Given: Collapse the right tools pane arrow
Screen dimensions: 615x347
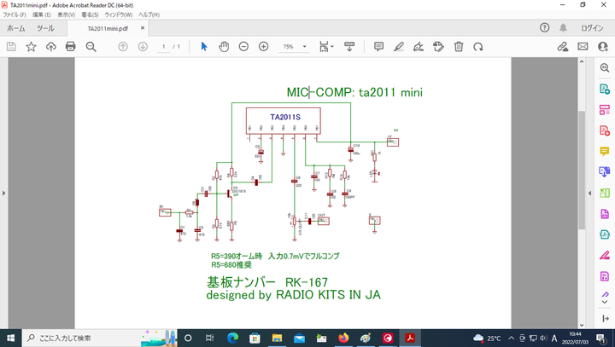Looking at the screenshot, I should (x=589, y=194).
